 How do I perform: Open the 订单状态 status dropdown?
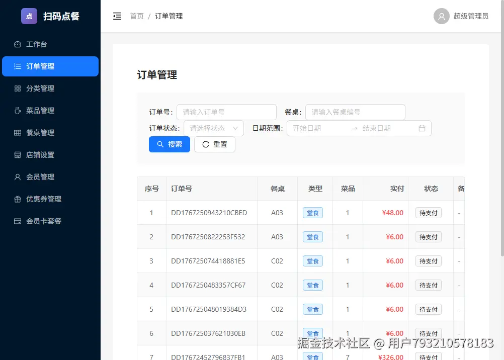click(x=214, y=128)
